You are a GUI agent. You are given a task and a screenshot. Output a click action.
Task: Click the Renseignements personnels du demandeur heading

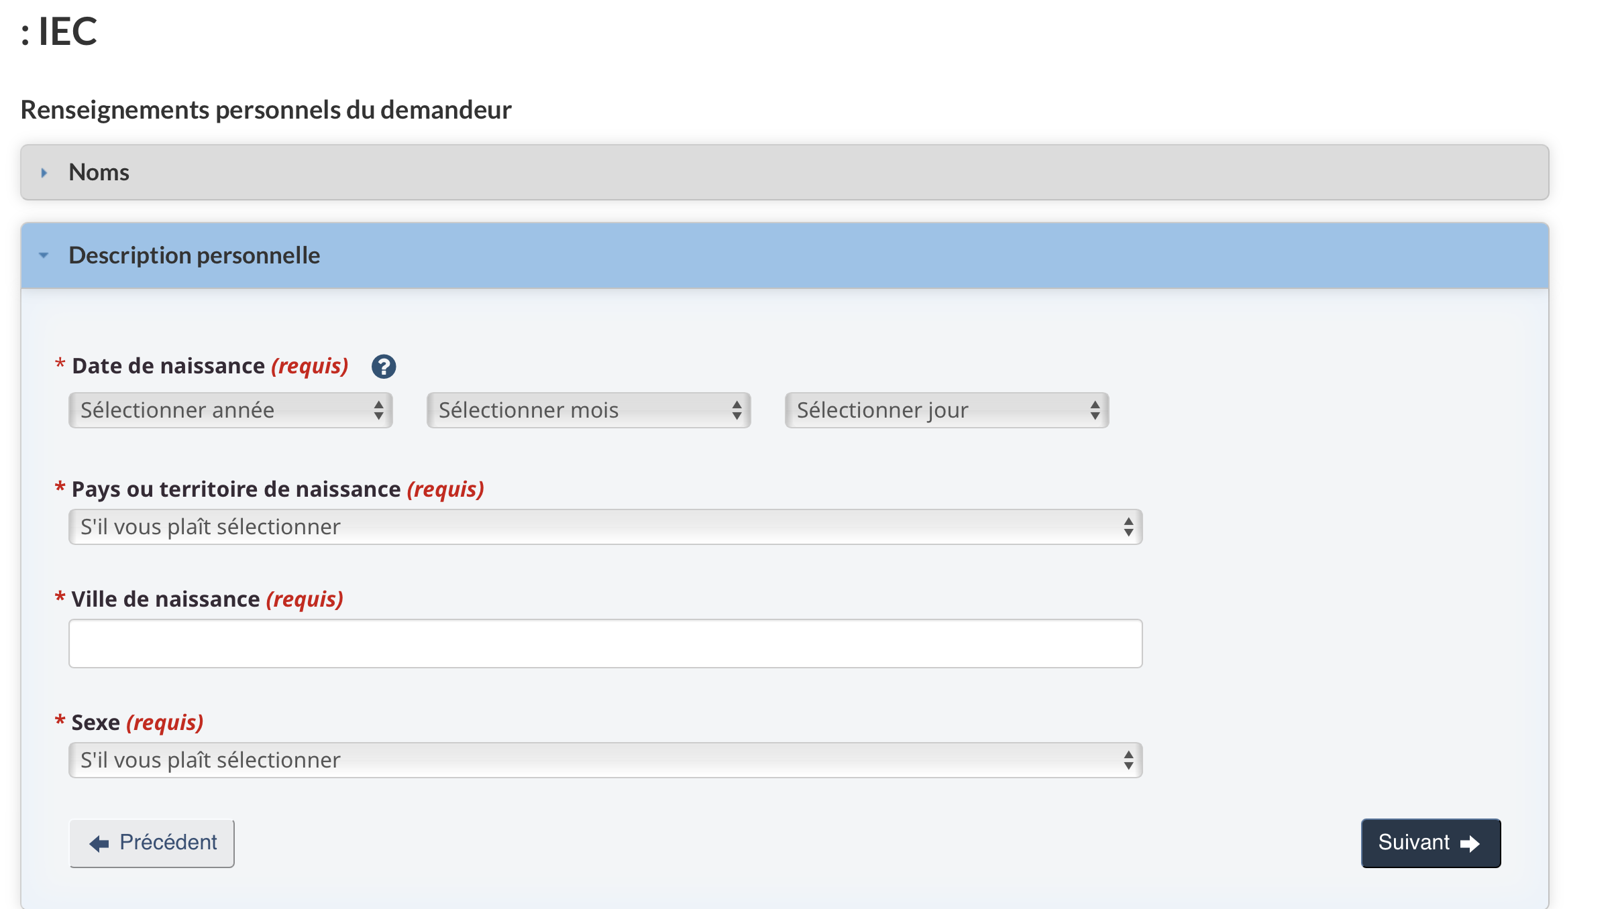(x=266, y=110)
